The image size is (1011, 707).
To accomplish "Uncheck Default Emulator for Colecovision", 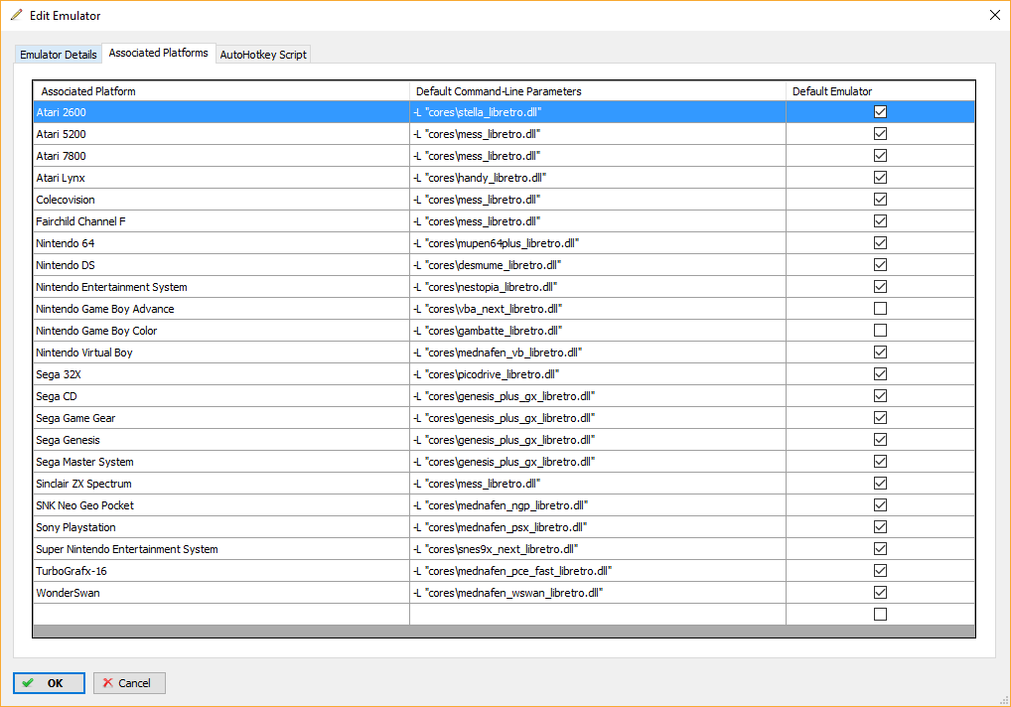I will (x=880, y=200).
